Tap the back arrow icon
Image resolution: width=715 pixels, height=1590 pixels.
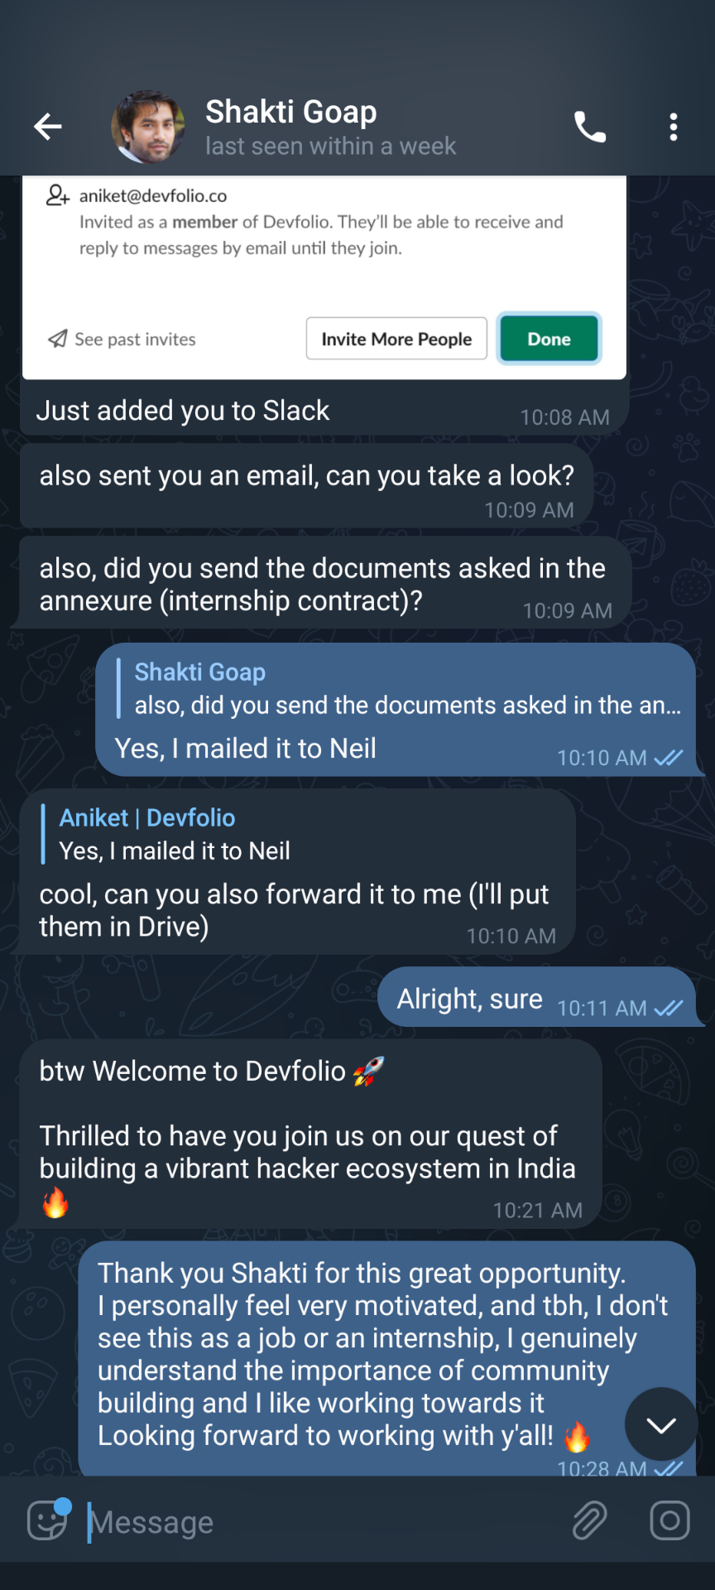click(x=47, y=127)
